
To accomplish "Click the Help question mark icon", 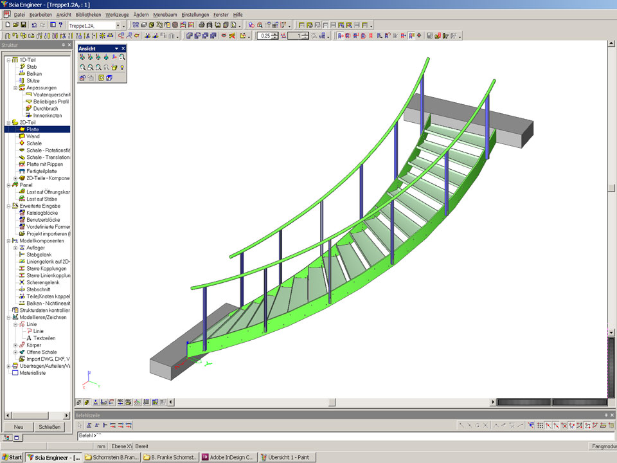I will tap(60, 25).
